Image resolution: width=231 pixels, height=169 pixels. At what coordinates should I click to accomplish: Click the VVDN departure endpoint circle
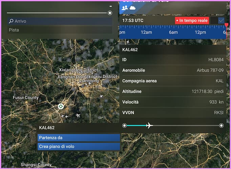(x=125, y=126)
